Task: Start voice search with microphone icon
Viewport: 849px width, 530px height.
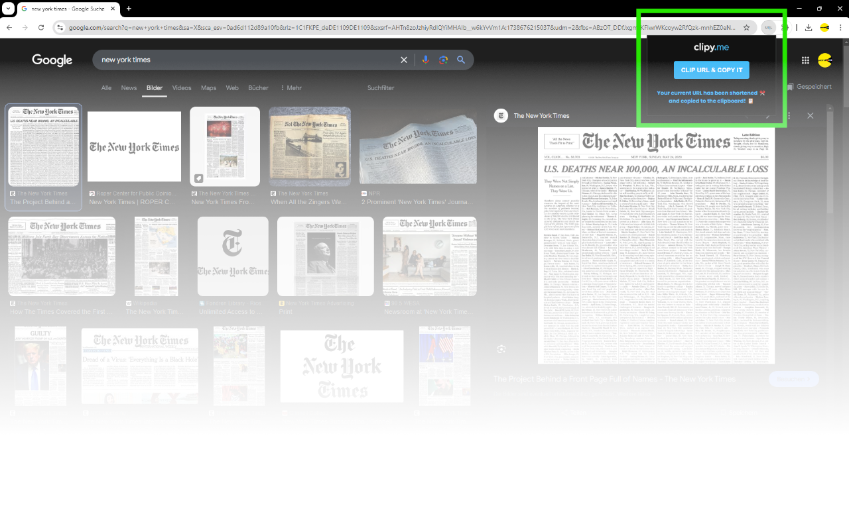Action: (426, 60)
